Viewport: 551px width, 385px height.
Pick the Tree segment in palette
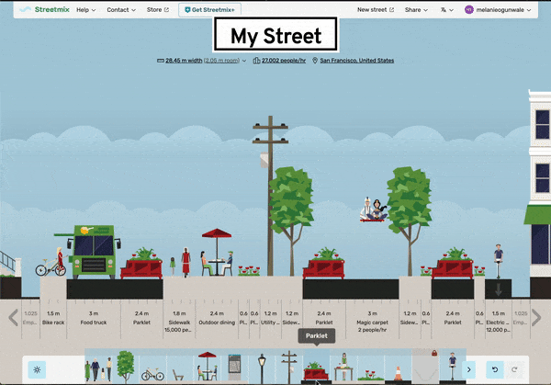tap(126, 367)
